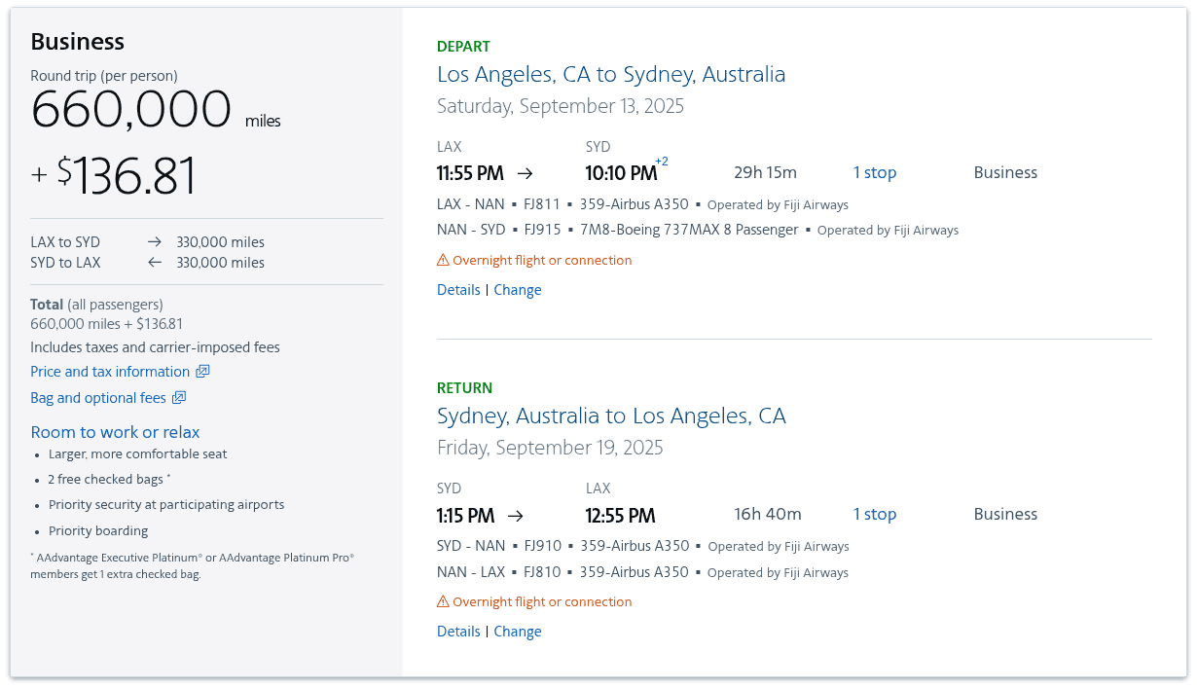Open Details for the return flight

(x=458, y=631)
